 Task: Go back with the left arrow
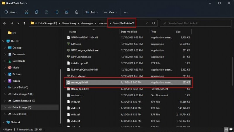point(5,23)
